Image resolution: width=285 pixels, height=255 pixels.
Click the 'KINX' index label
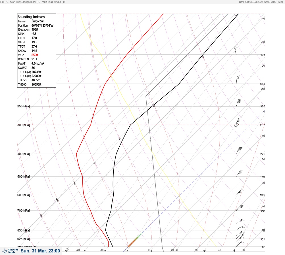tap(21, 34)
